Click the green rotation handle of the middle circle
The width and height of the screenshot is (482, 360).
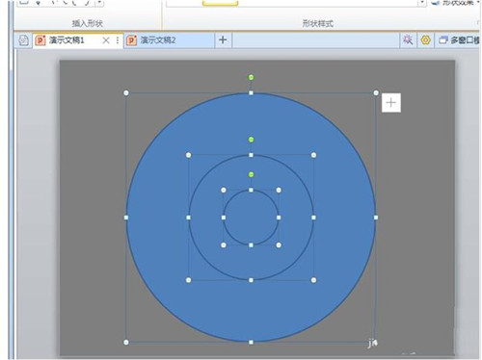click(x=251, y=140)
